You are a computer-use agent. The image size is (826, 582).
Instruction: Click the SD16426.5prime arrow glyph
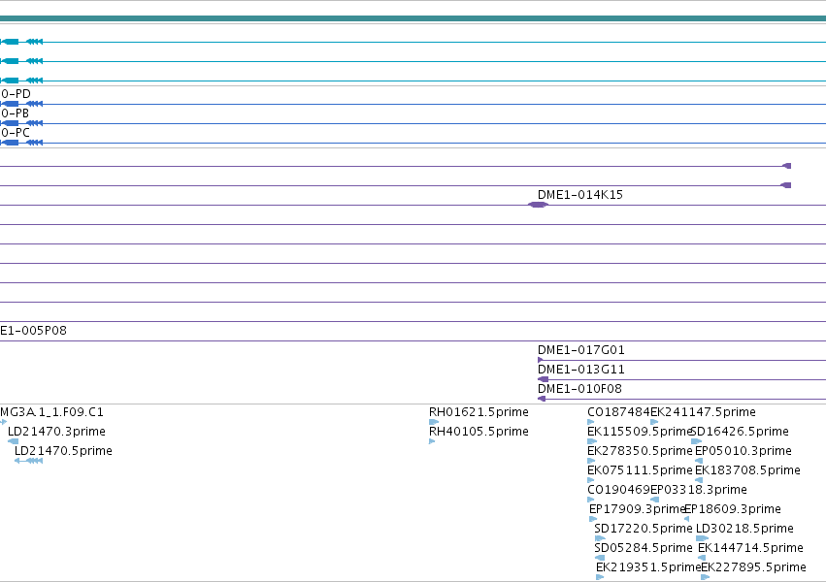[696, 441]
